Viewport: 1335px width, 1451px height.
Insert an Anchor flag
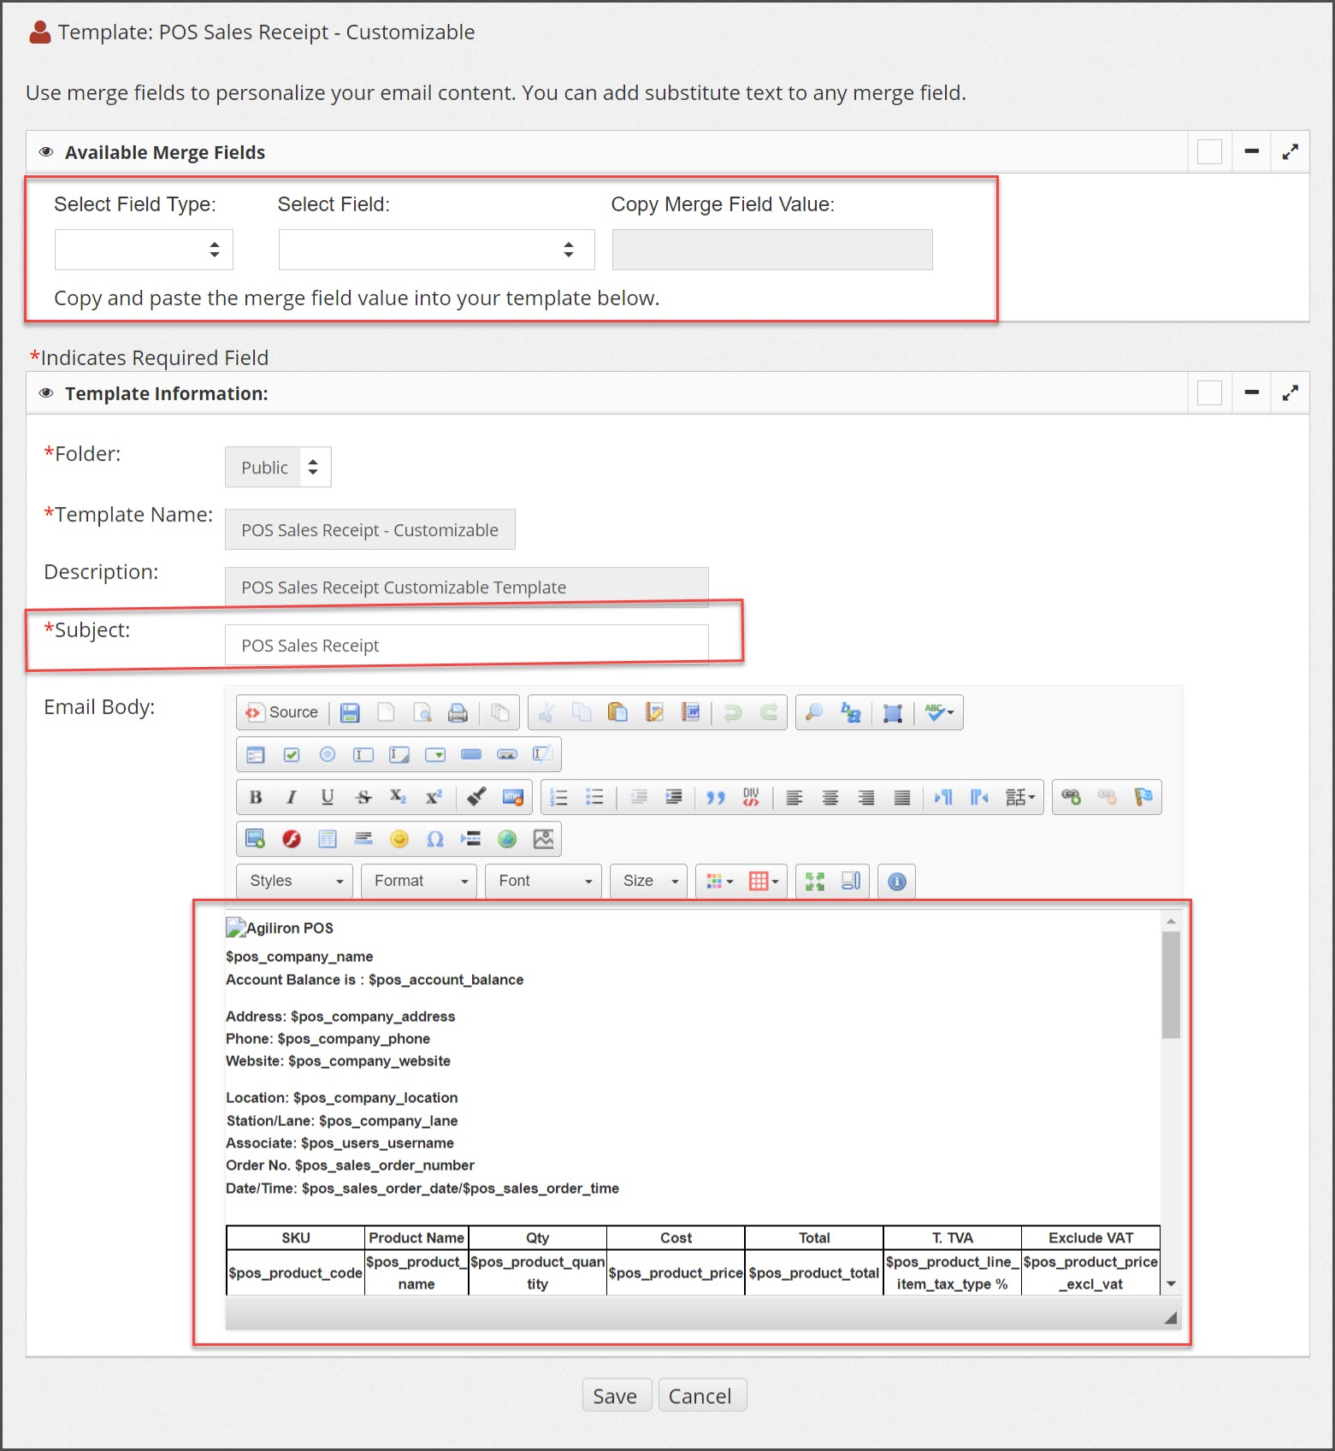(1143, 797)
